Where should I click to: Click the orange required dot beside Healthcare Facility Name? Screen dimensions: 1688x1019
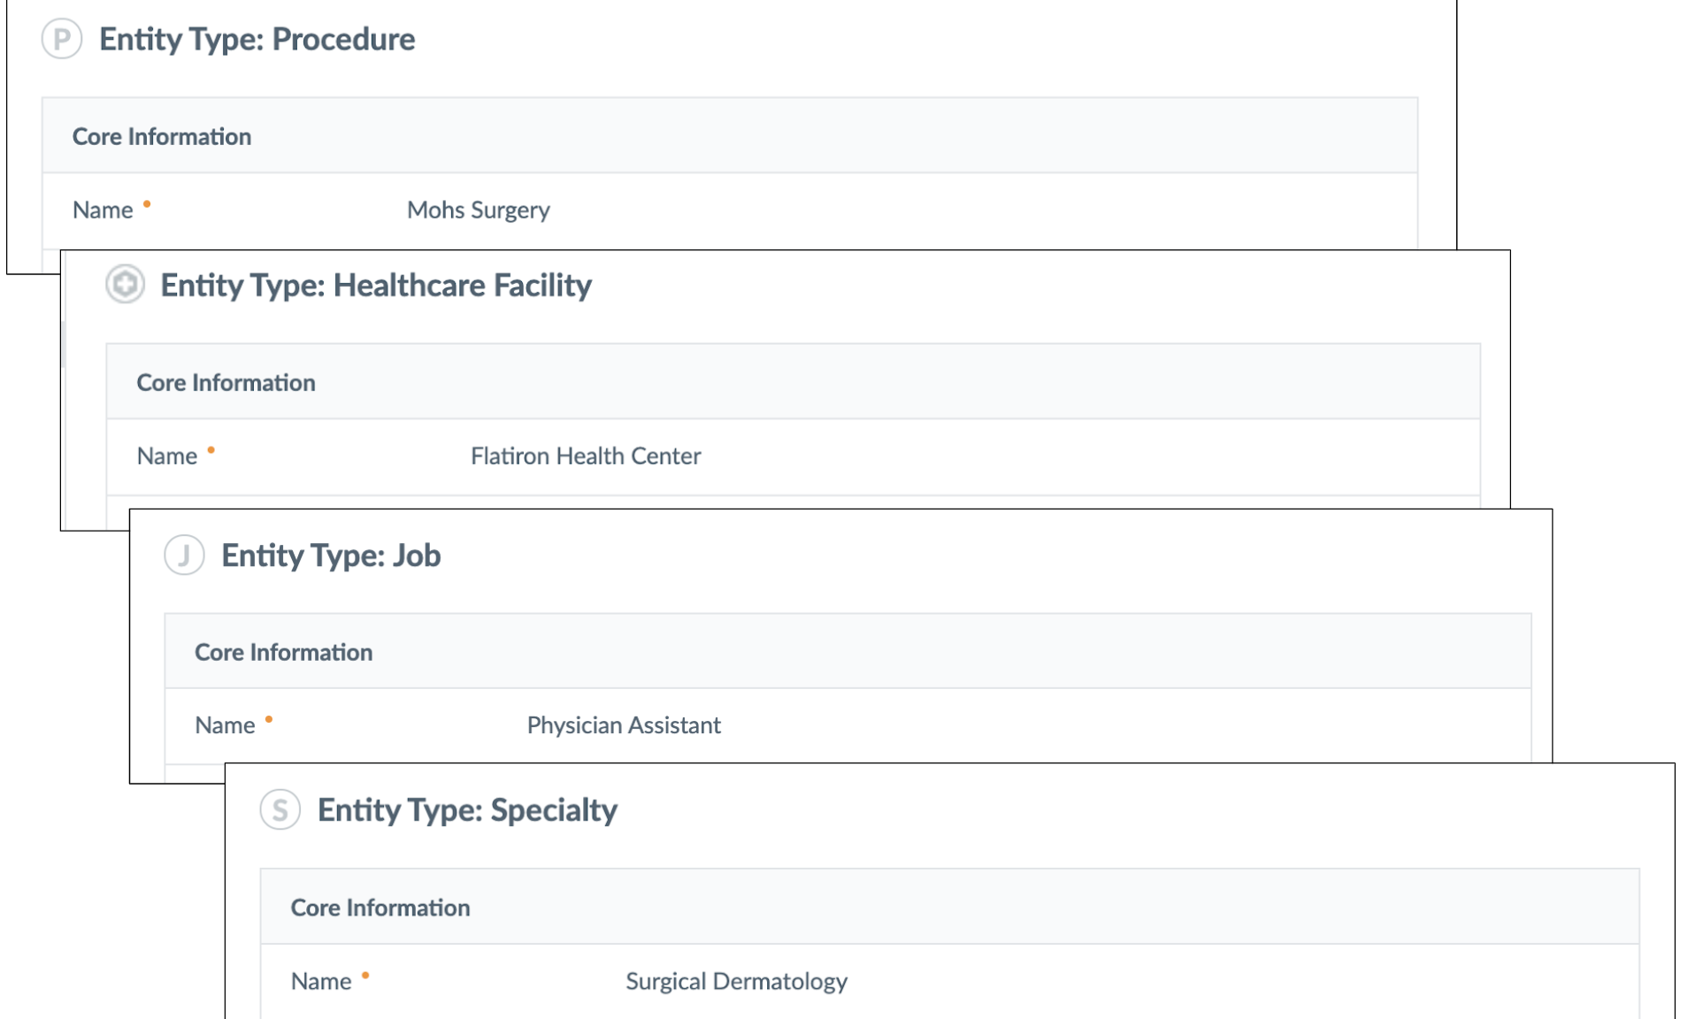tap(211, 450)
